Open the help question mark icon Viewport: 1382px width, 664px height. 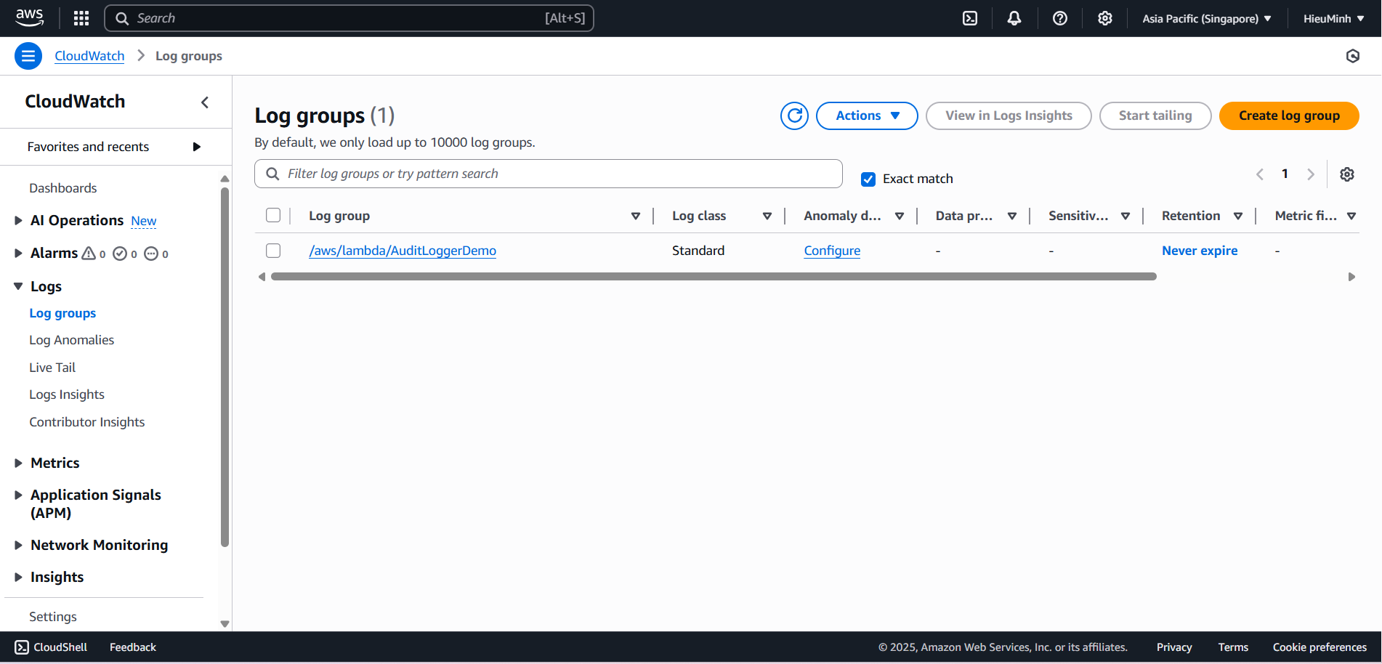[1060, 18]
